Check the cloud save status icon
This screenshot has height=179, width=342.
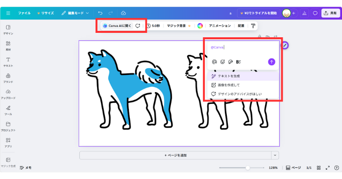click(x=123, y=13)
